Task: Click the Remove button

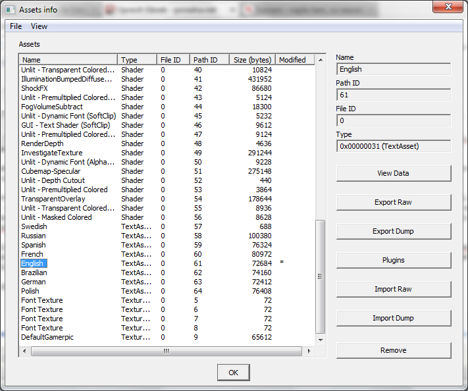Action: click(393, 350)
